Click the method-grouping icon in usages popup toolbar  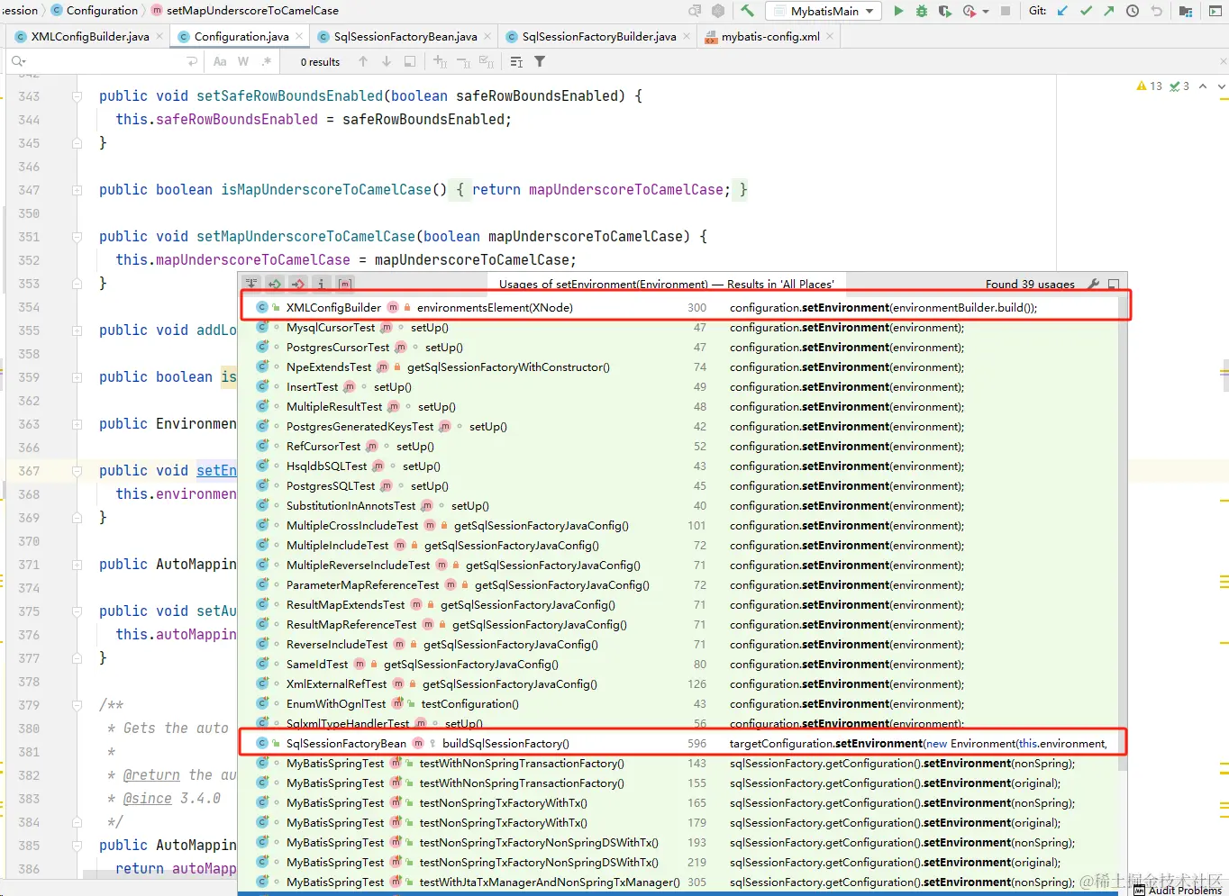345,284
